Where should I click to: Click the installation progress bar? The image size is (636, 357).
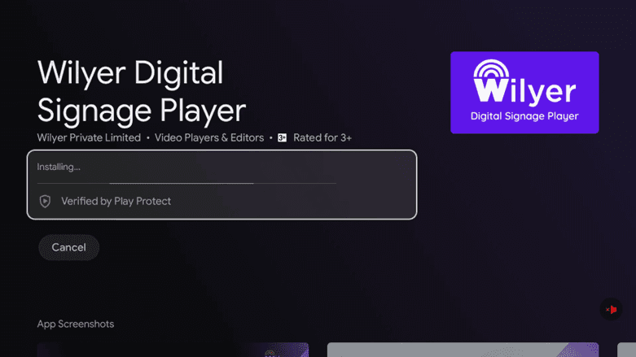186,183
